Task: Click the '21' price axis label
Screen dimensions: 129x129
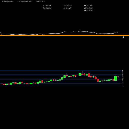Action: coord(123,81)
